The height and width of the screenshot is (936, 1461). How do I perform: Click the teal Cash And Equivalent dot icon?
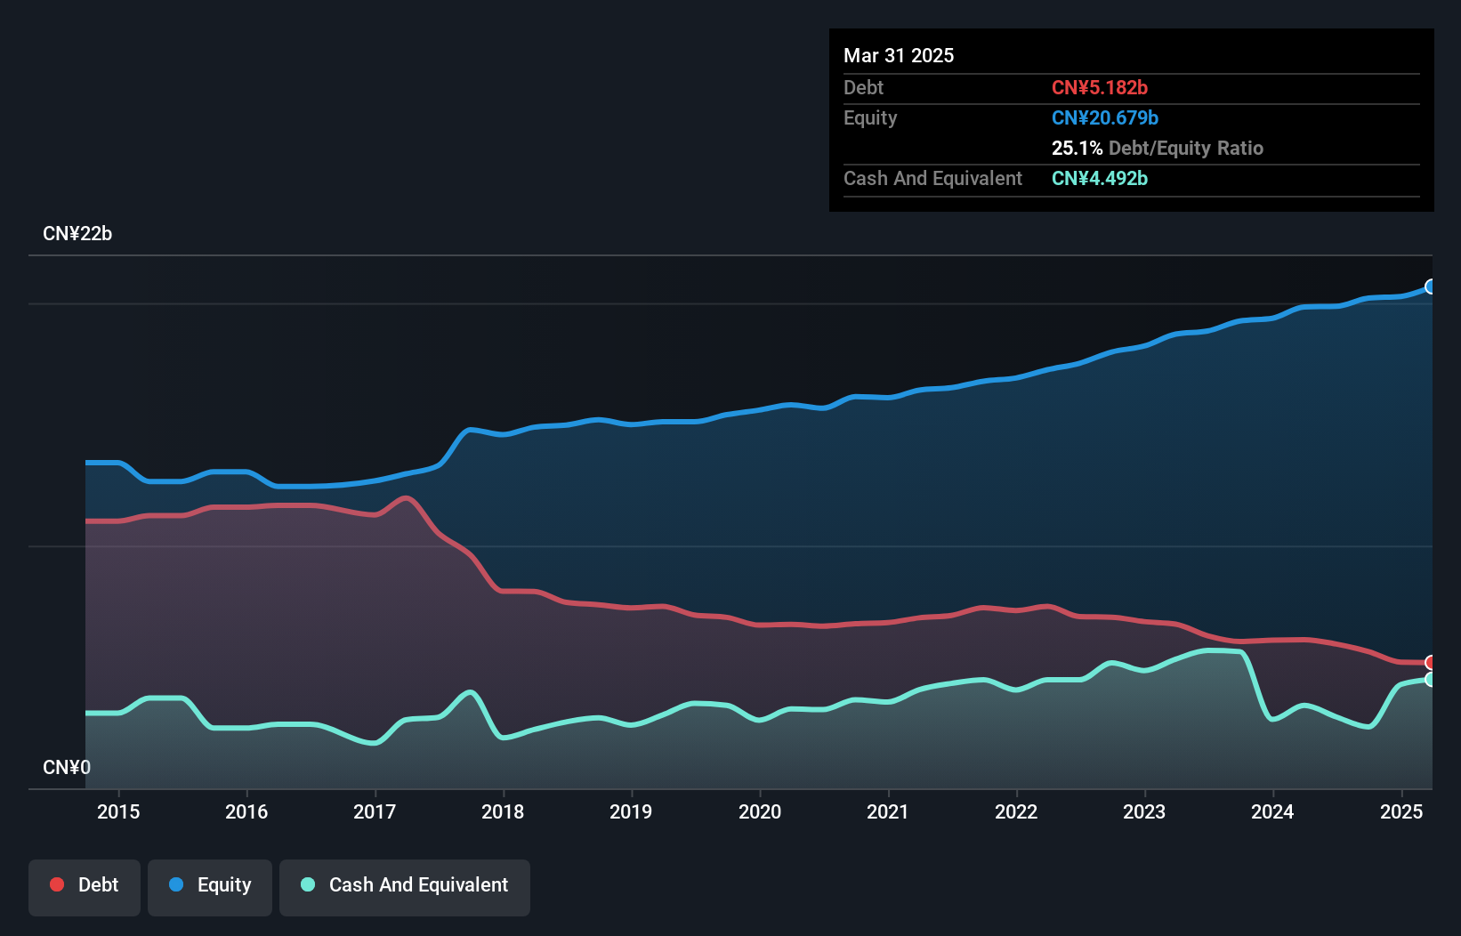[x=307, y=884]
